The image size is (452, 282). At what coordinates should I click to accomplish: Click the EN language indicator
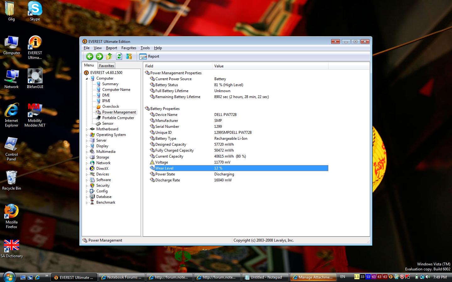coord(343,277)
